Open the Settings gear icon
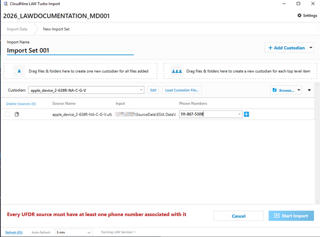 click(x=299, y=15)
